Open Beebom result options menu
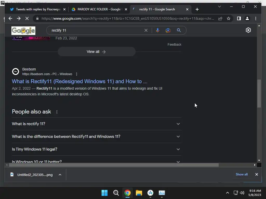 coord(77,74)
